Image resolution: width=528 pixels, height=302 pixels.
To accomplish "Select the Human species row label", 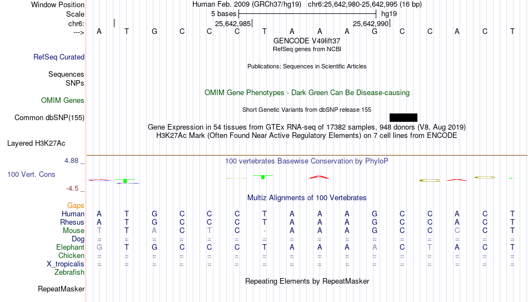I will click(x=73, y=214).
